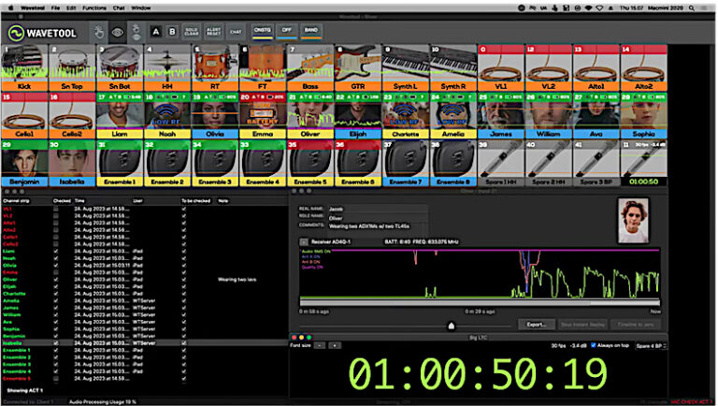Viewport: 718px width, 406px height.
Task: Select the Ensemble 1 bodypack channel
Action: (x=120, y=163)
